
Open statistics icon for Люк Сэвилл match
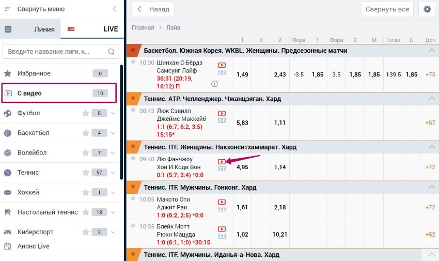pos(222,121)
